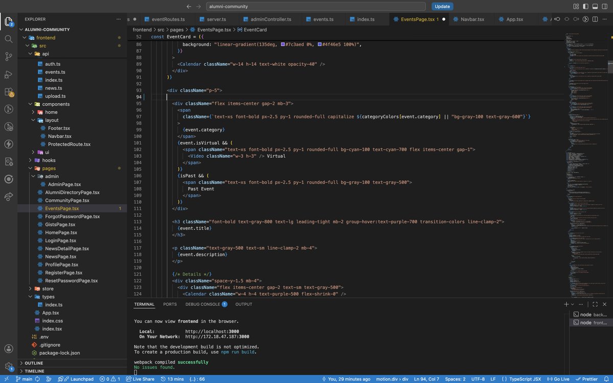Switch to the adminController.ts tab
Image resolution: width=613 pixels, height=383 pixels.
(267, 19)
